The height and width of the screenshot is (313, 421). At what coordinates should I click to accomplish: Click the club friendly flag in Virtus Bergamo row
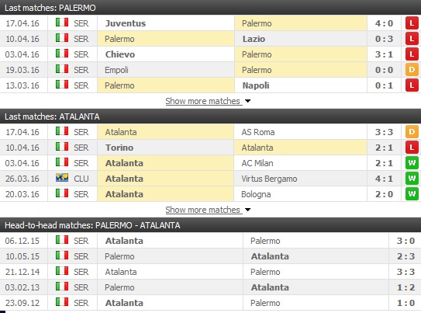[62, 178]
